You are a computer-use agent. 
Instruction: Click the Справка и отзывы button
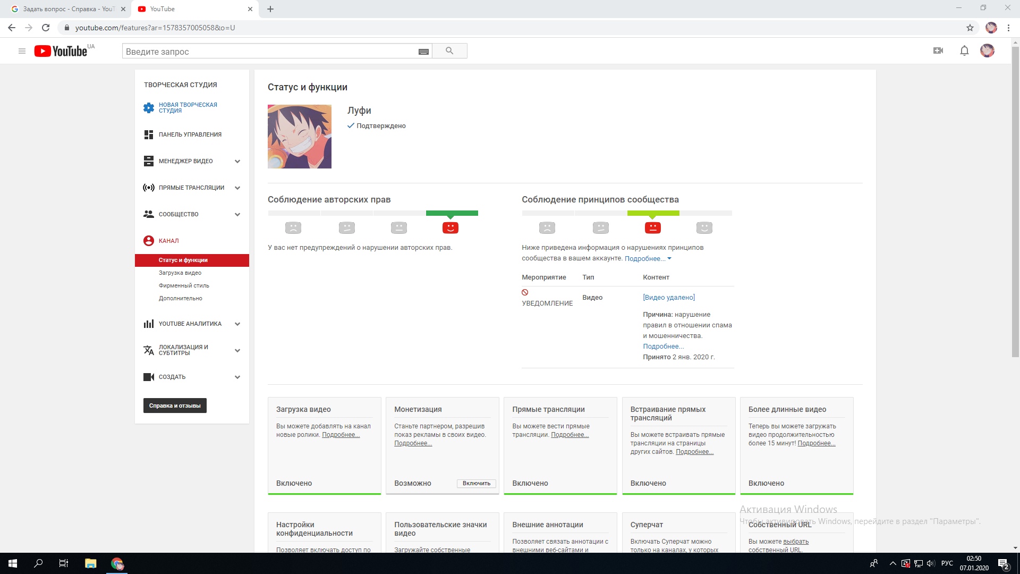pyautogui.click(x=175, y=406)
